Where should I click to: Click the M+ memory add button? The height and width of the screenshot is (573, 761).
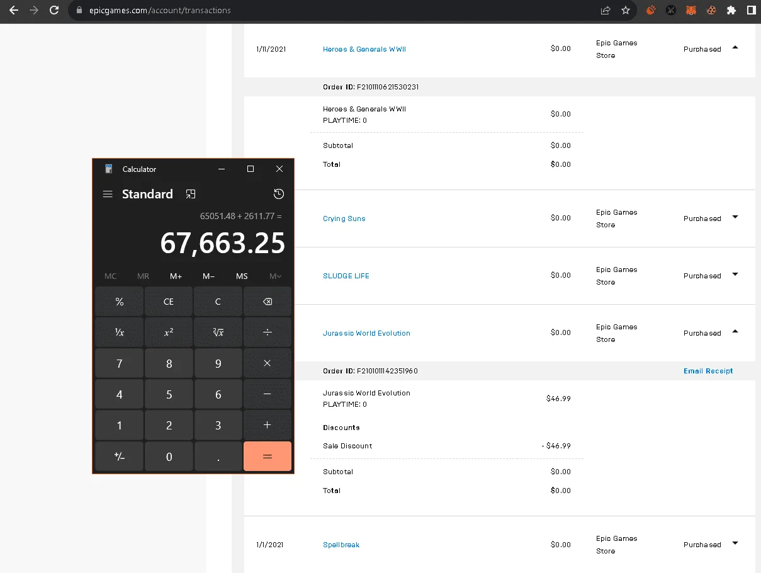point(176,276)
